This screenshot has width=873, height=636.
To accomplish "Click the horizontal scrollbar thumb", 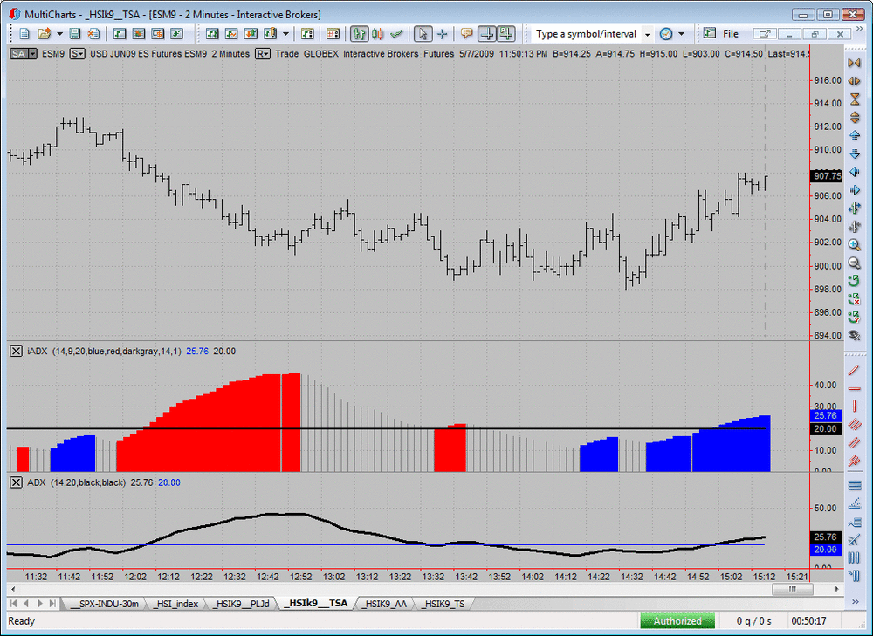I will click(792, 589).
